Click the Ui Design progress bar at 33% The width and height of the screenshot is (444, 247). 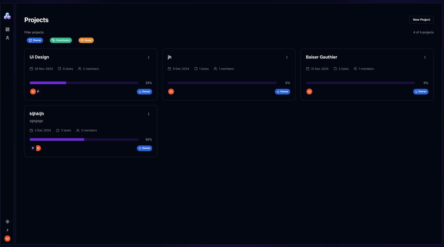point(84,83)
